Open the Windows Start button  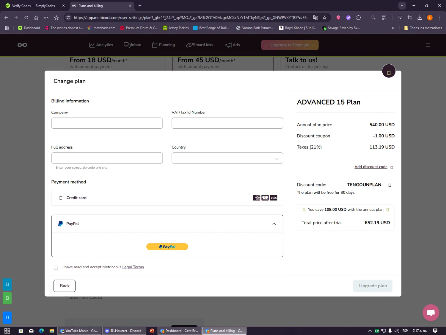tap(7, 331)
